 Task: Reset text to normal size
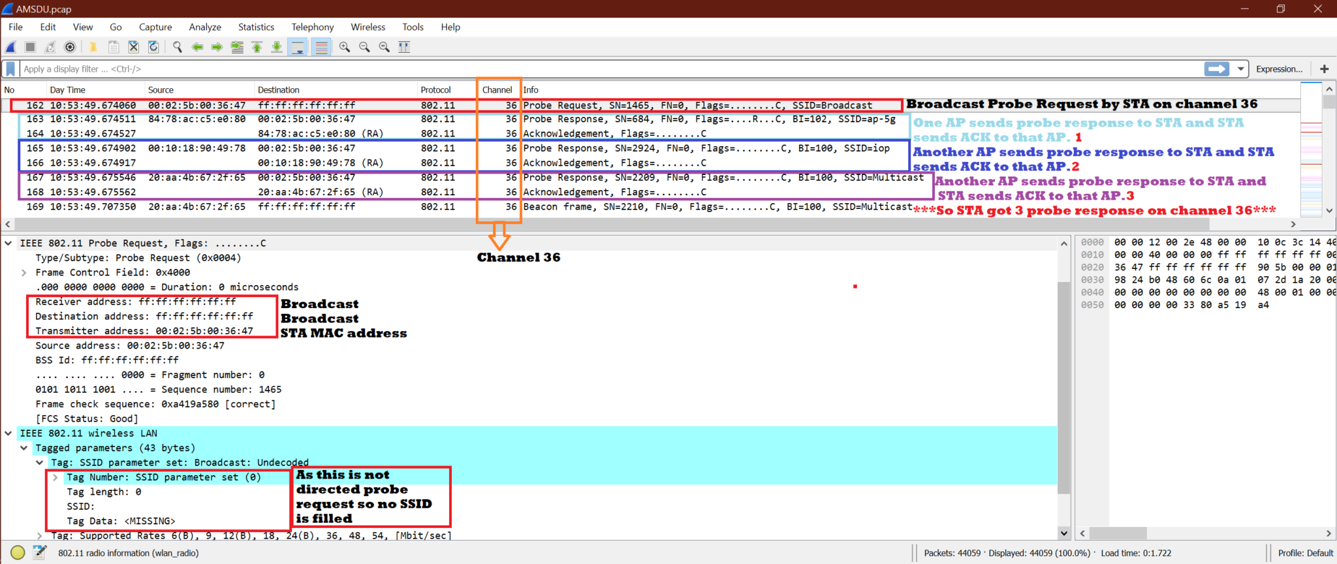coord(385,47)
